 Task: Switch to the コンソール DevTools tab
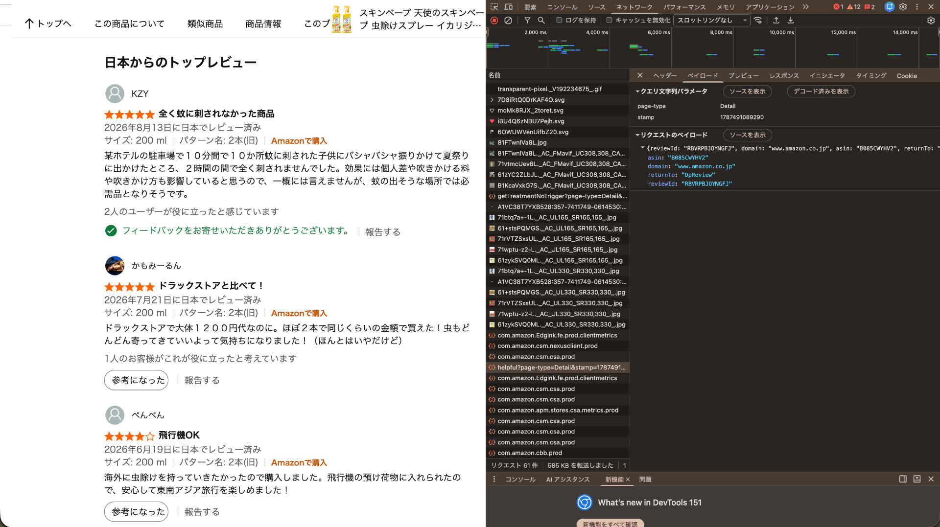pyautogui.click(x=562, y=7)
